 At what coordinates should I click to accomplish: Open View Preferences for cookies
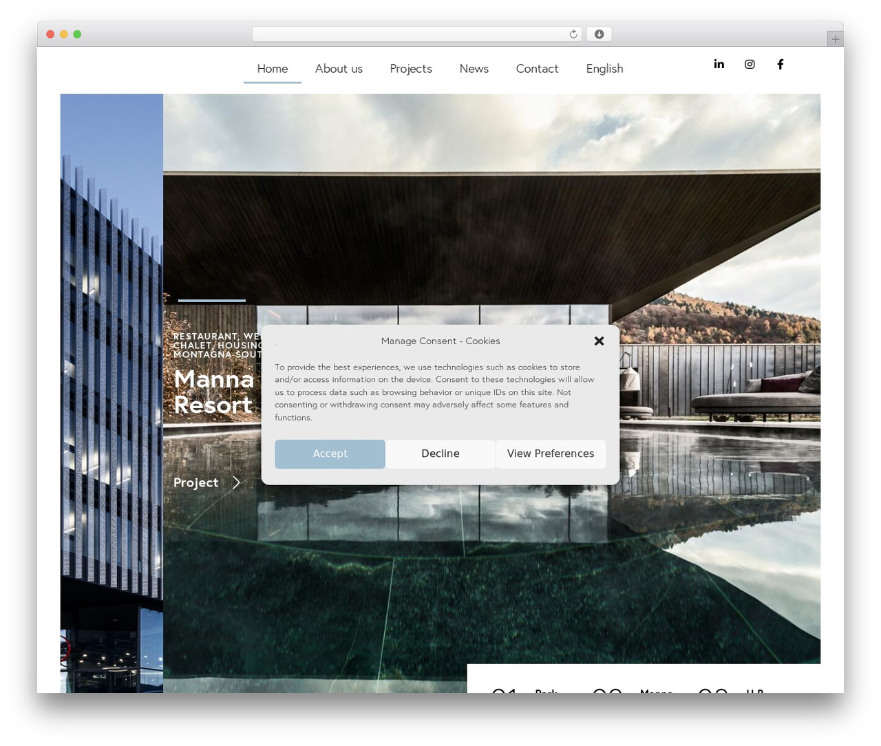point(551,454)
